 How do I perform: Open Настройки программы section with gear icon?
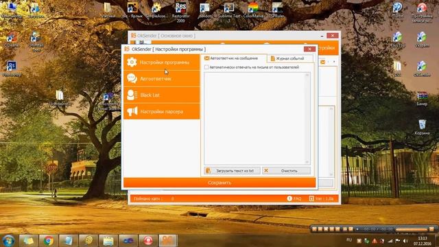point(162,62)
